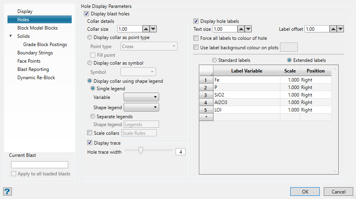The width and height of the screenshot is (356, 199).
Task: Open Block Model Blocks section
Action: tap(37, 28)
